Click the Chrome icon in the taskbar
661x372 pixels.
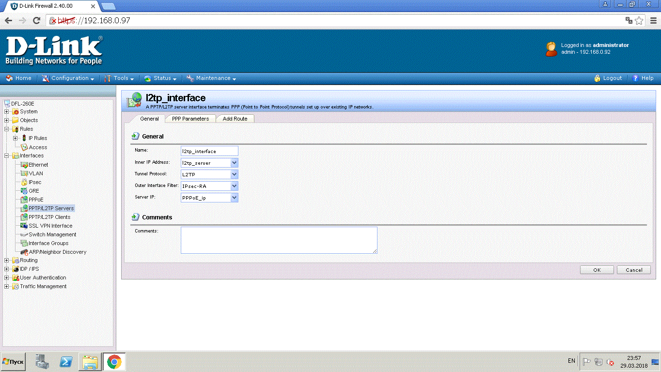point(114,362)
